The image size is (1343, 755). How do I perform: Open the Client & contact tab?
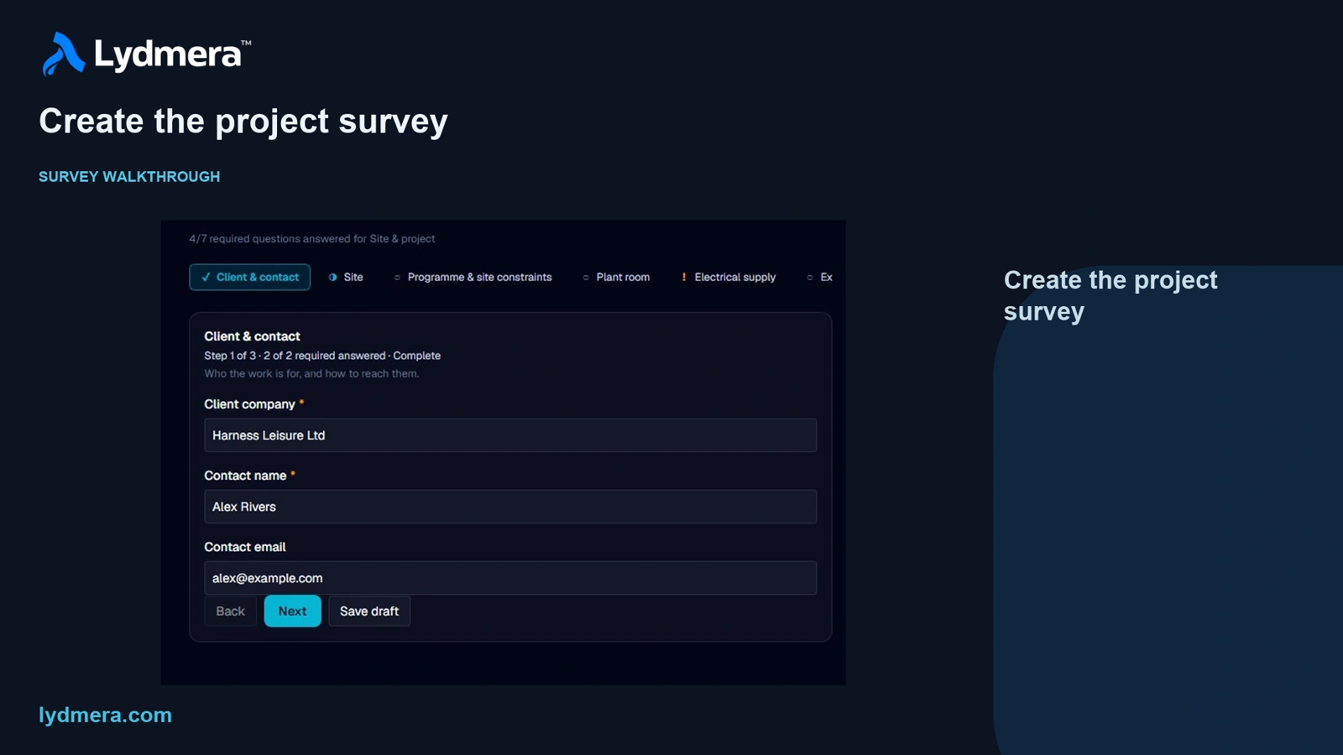(x=249, y=277)
